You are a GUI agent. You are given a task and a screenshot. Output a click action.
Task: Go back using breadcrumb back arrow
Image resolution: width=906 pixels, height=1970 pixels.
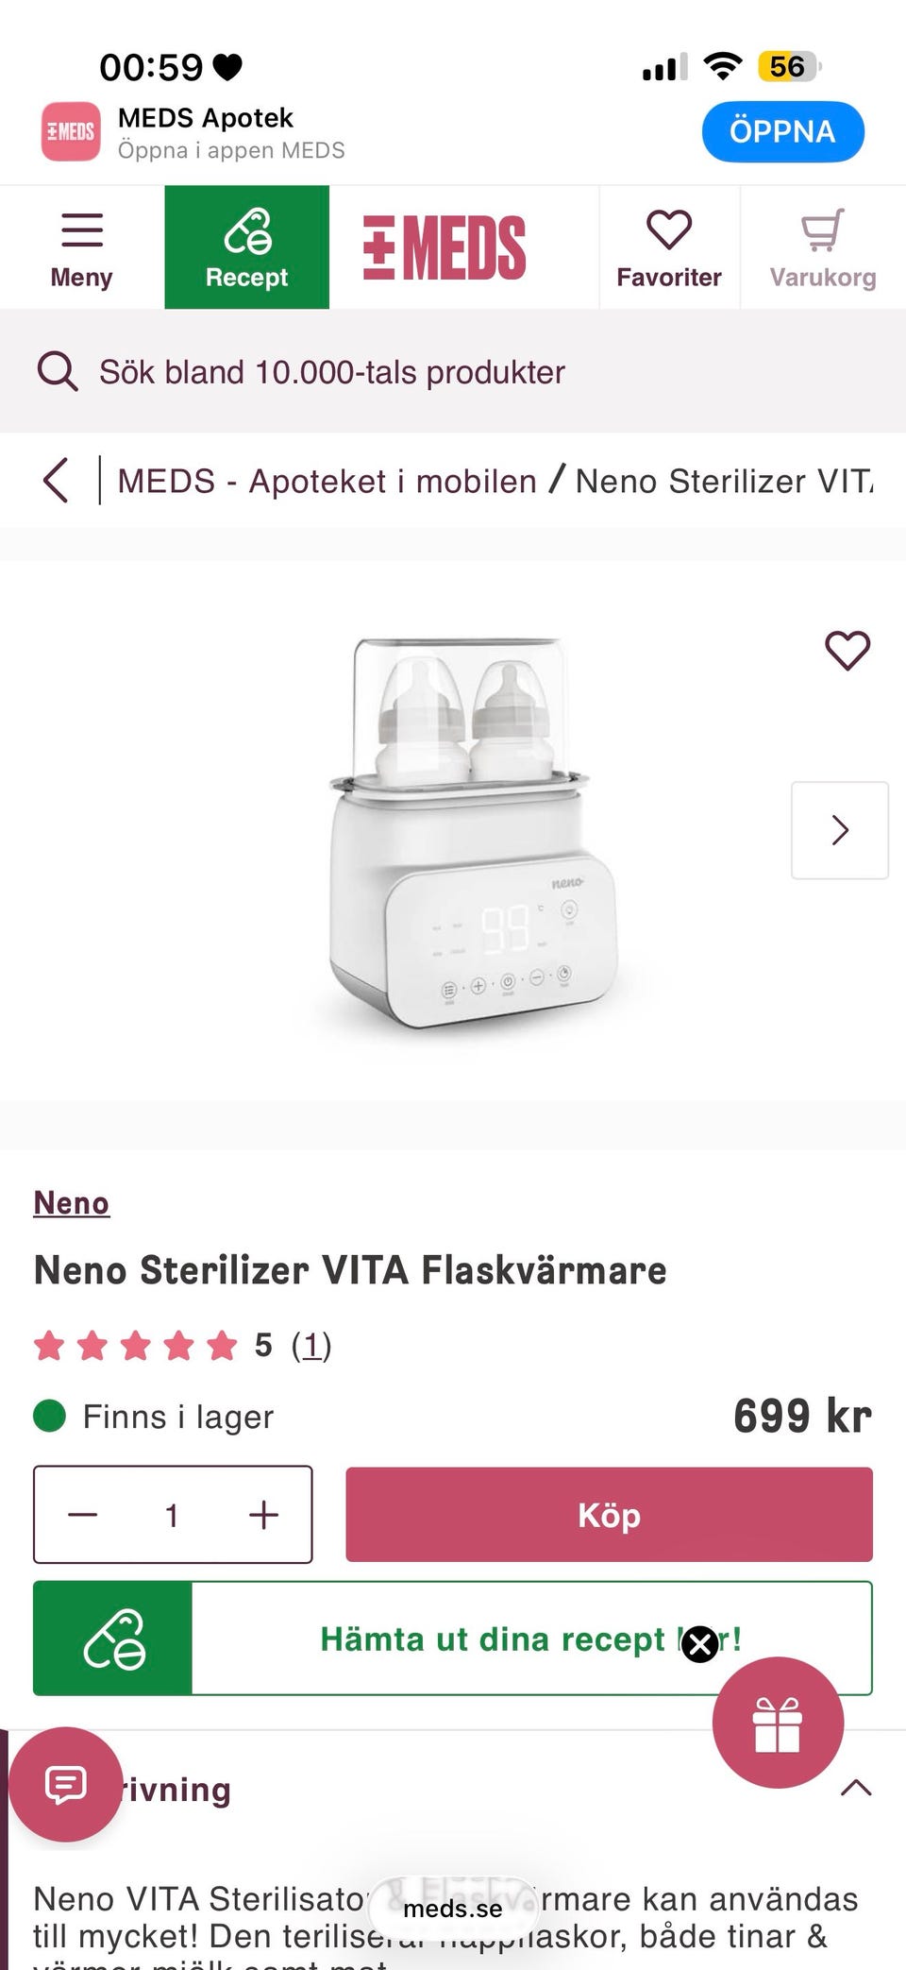click(x=57, y=481)
